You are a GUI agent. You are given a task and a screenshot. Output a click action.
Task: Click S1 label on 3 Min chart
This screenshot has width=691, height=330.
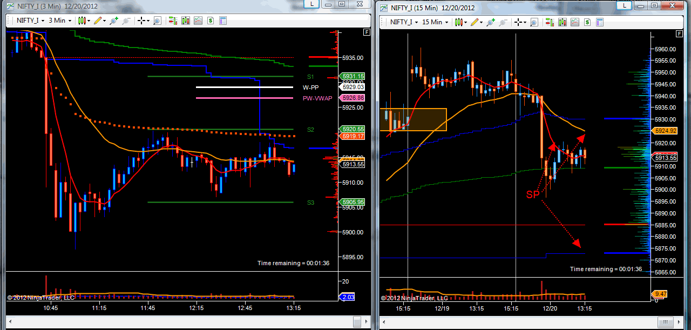(310, 77)
